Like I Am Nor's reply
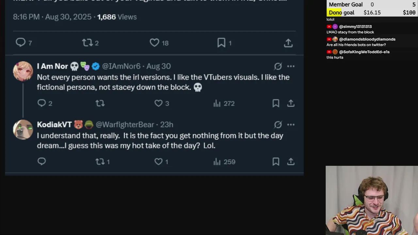 coord(158,103)
